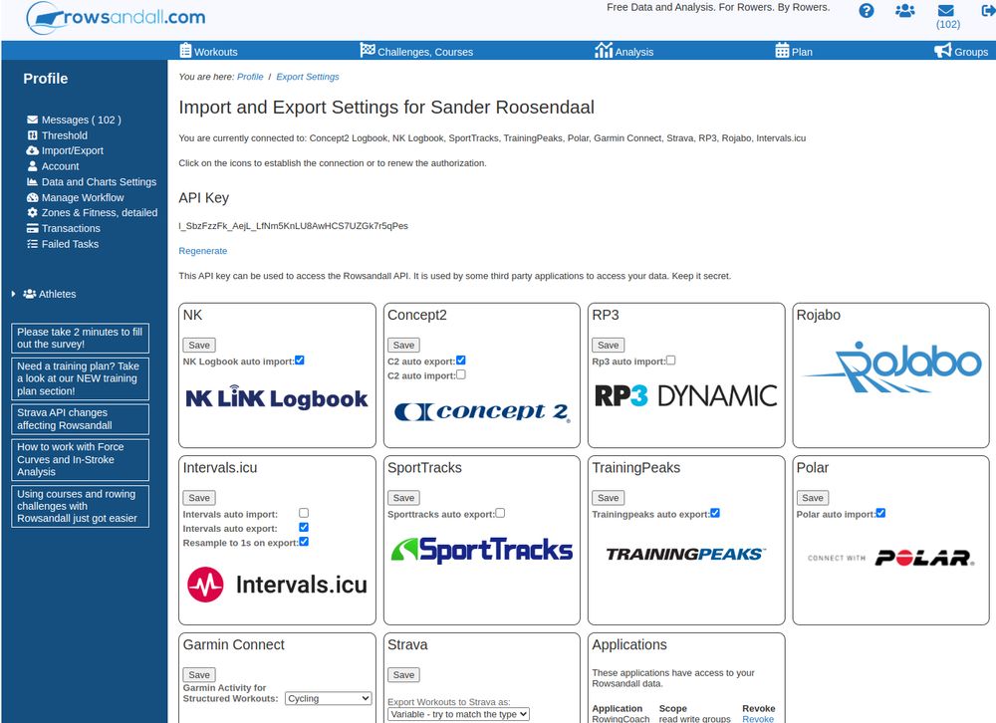Click the logout icon in header
The image size is (996, 723).
[x=988, y=11]
